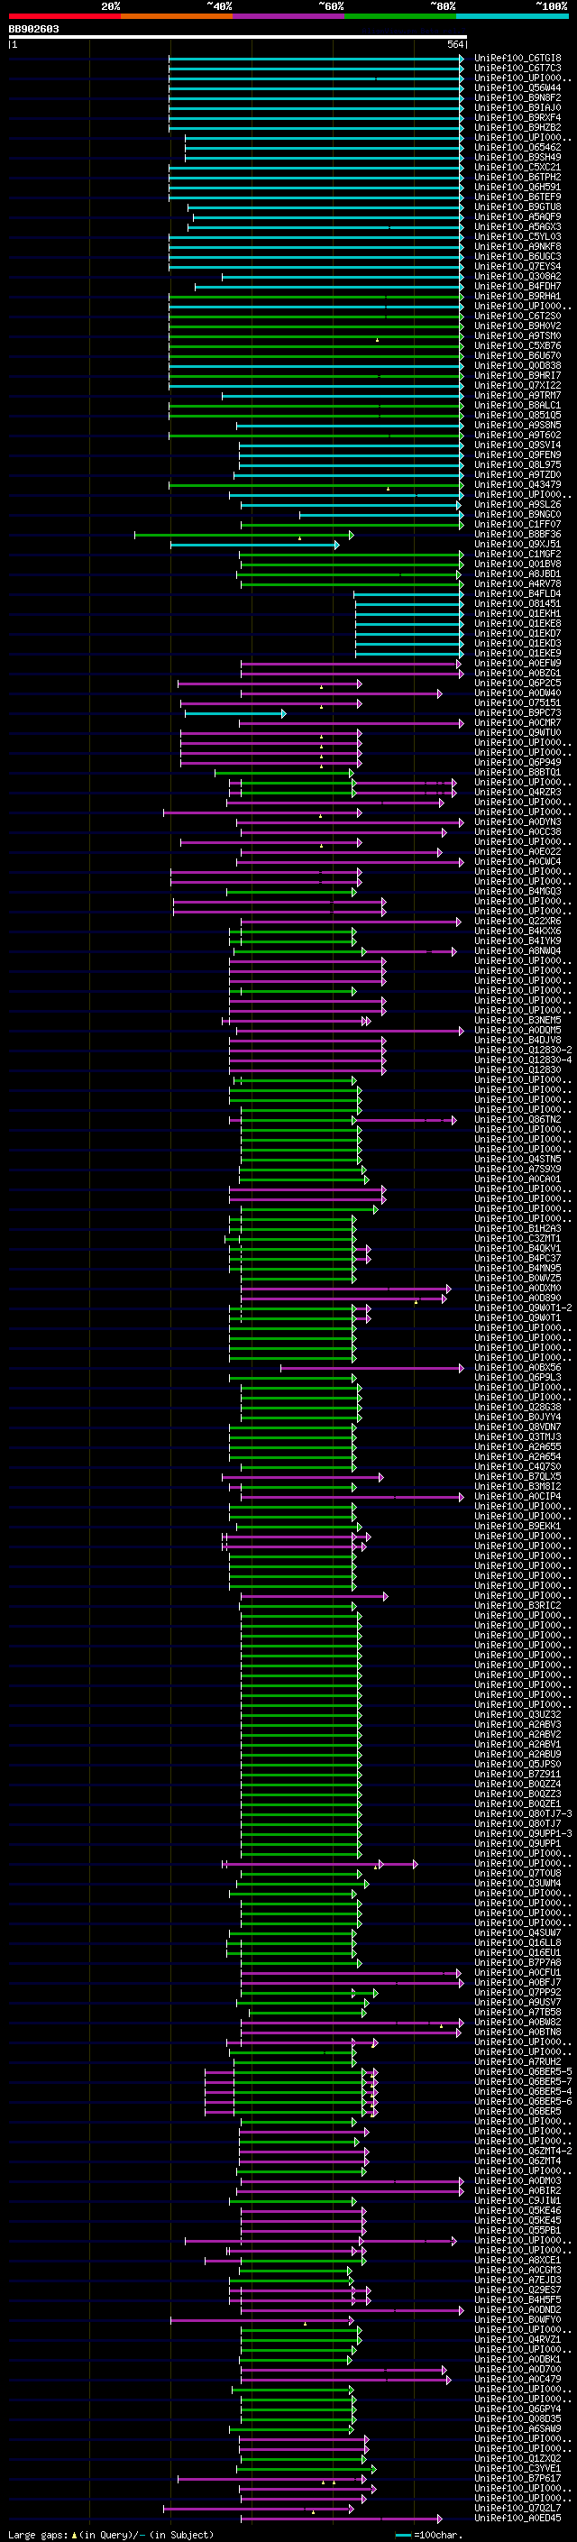577x2542 pixels.
Task: Click the green ~80% identity legend segment
Action: (400, 16)
